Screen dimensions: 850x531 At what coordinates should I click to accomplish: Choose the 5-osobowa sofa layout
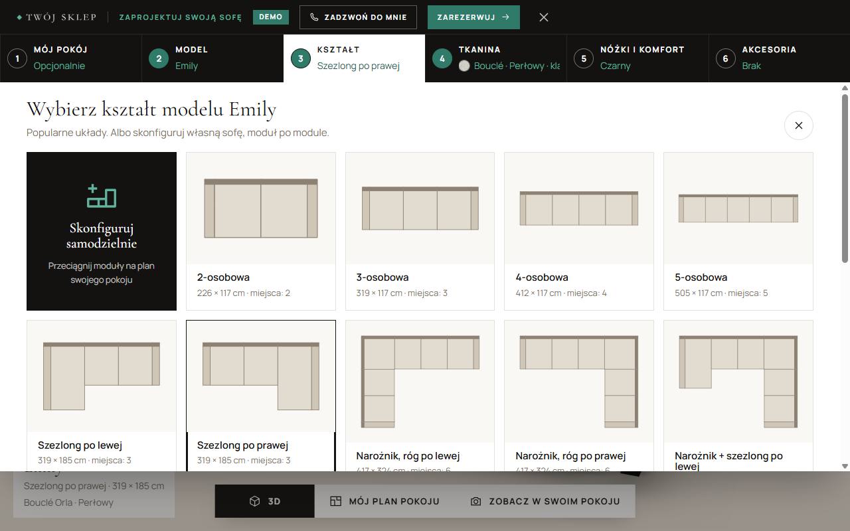[x=738, y=231]
